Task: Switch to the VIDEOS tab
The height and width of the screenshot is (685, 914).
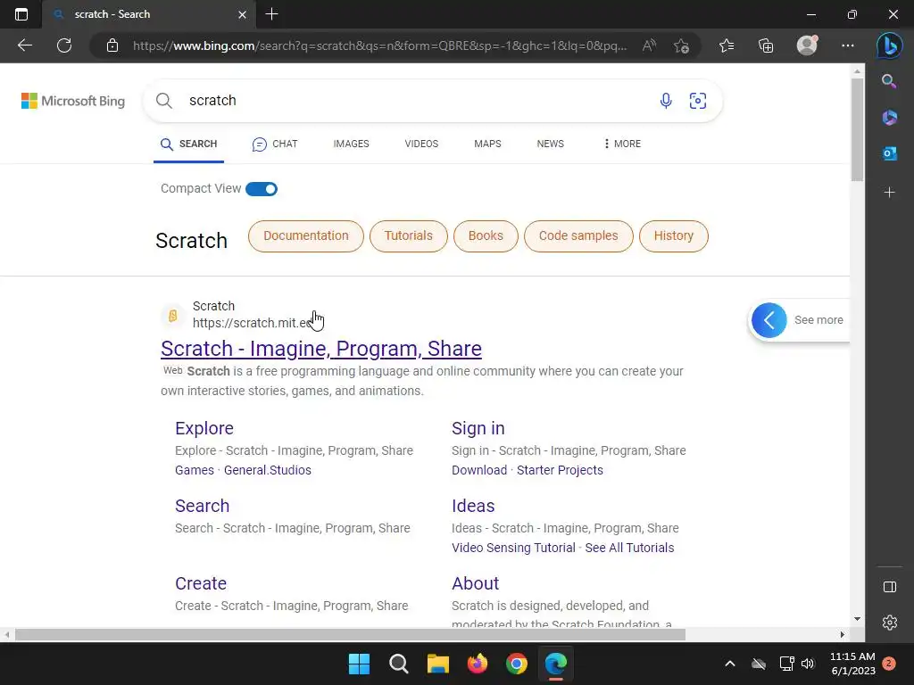Action: [421, 144]
